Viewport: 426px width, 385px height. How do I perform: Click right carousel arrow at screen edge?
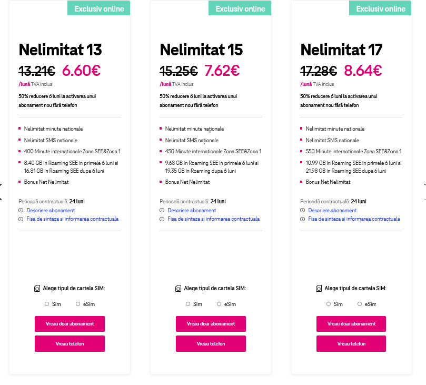coord(424,185)
